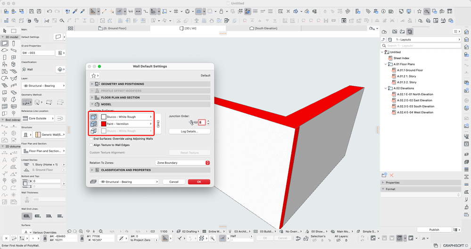Choose the Curtain Wall tool
This screenshot has width=471, height=249.
tap(5, 106)
